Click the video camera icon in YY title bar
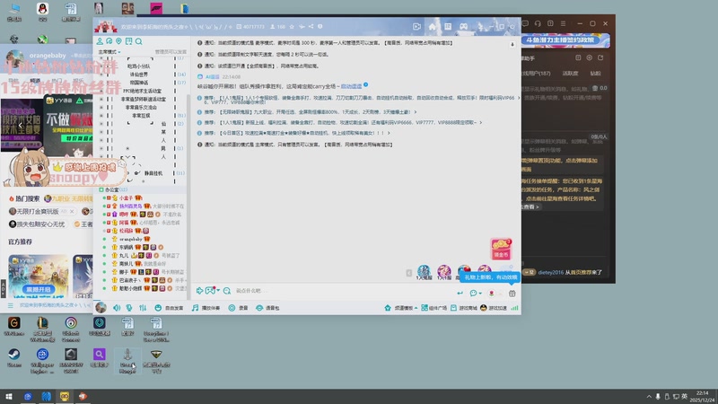 (x=416, y=27)
